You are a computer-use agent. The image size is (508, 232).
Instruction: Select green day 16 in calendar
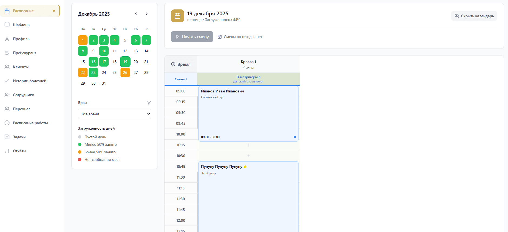coord(93,62)
